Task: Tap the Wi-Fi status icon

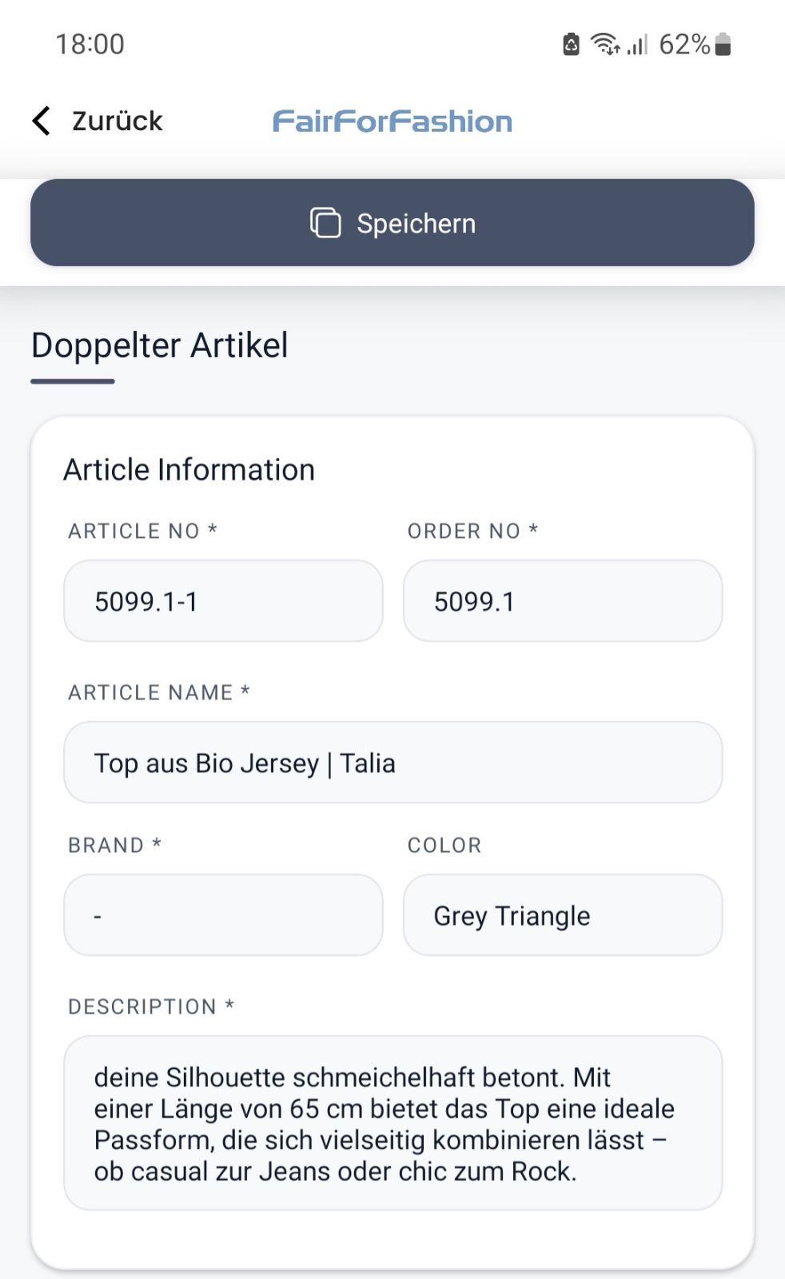Action: coord(605,44)
